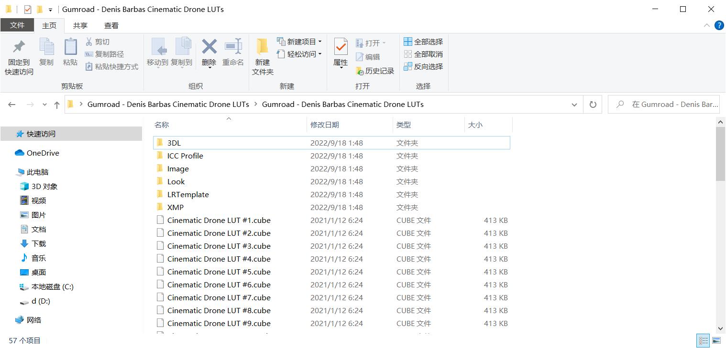Click the properties checkmark icon in the title bar

(x=28, y=9)
